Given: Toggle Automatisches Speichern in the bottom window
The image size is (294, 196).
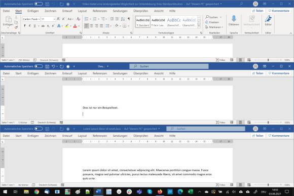Looking at the screenshot, I should point(39,129).
